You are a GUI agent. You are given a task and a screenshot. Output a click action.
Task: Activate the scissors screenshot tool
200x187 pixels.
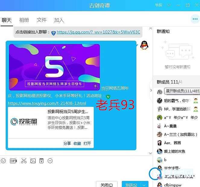pyautogui.click(x=24, y=161)
